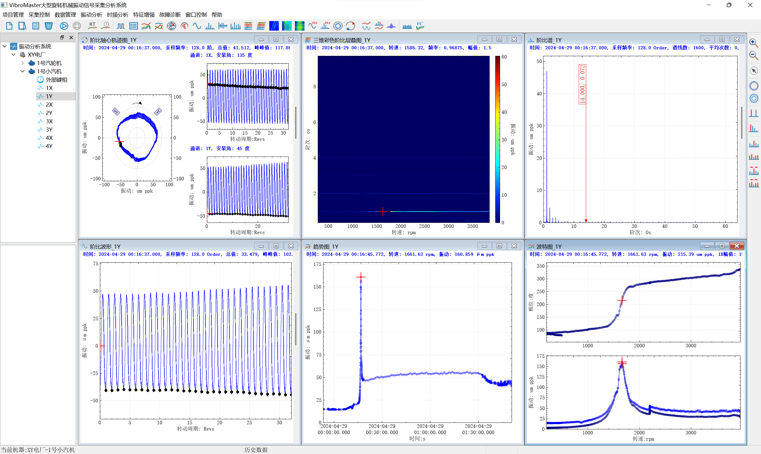The width and height of the screenshot is (761, 454).
Task: Float the left tree panel
Action: 62,37
